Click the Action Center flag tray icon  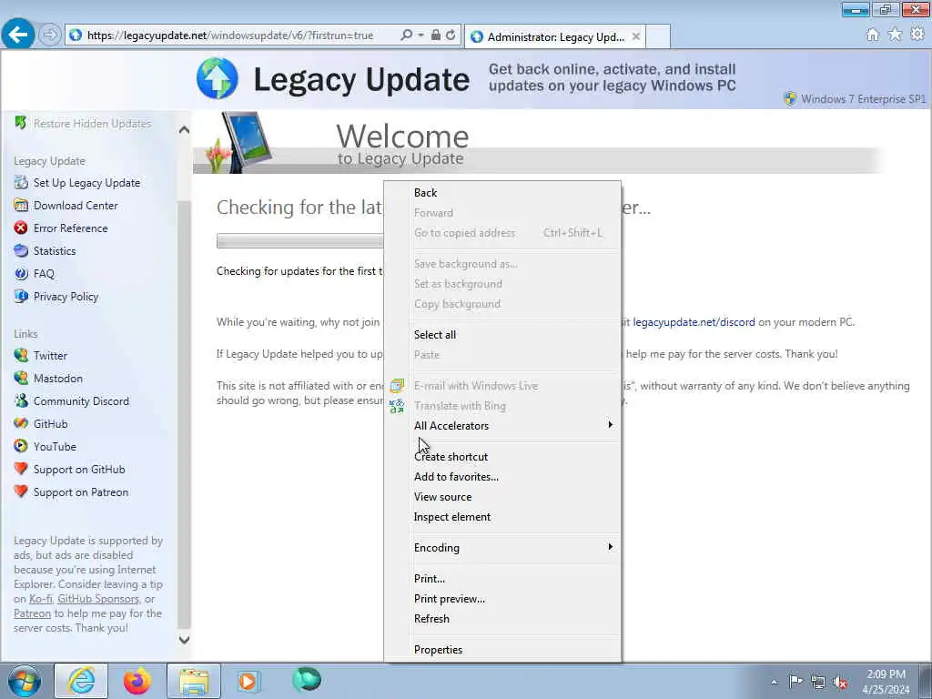pos(795,682)
